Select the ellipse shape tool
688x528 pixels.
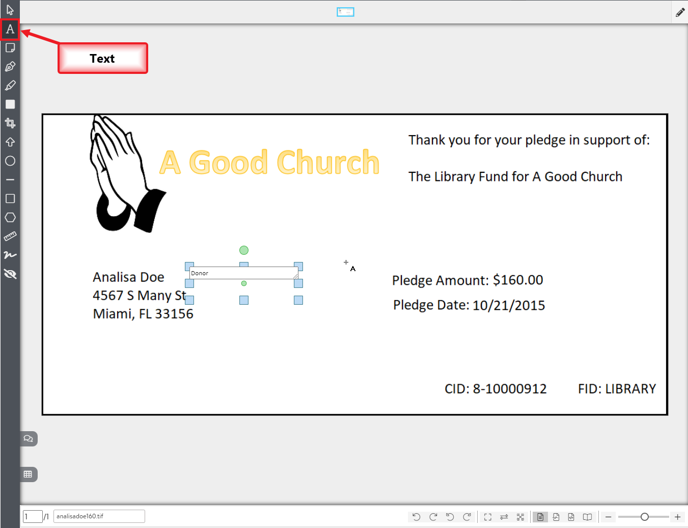click(10, 161)
